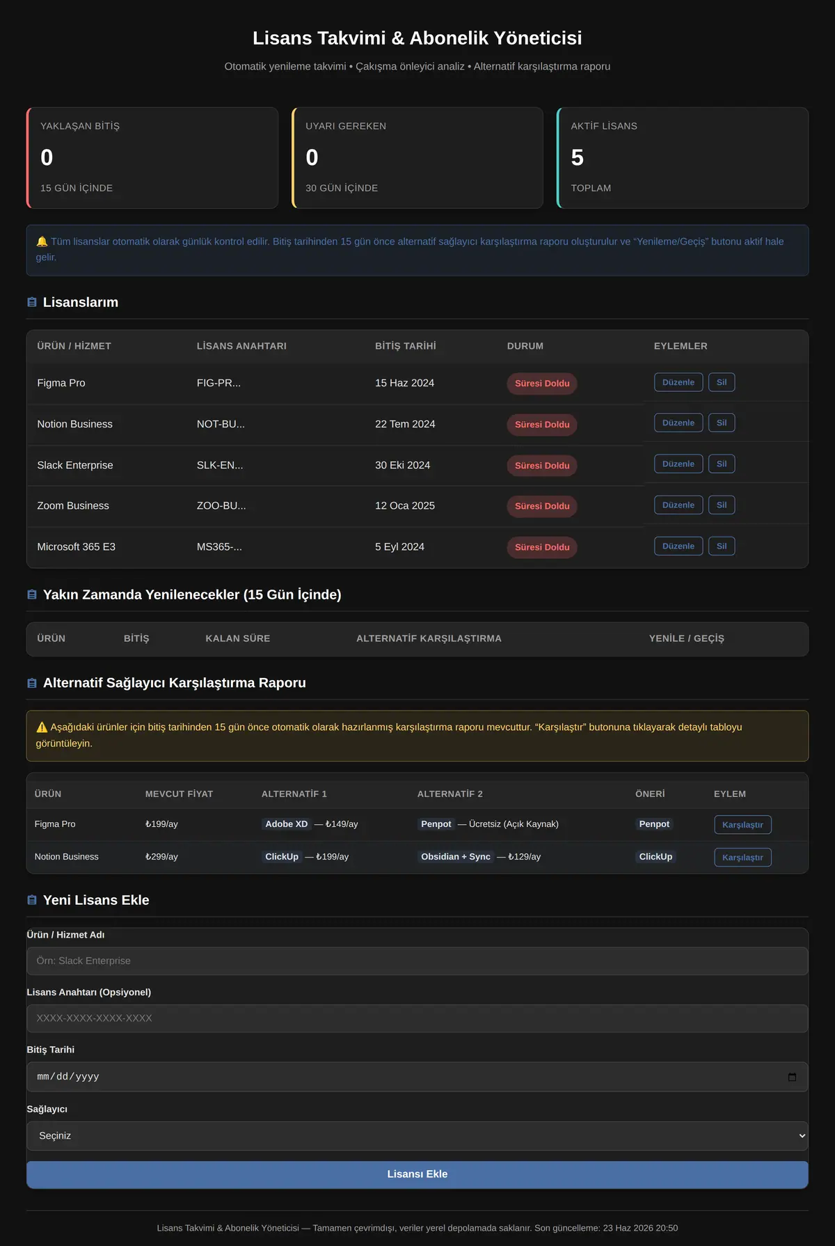Screen dimensions: 835x1246
Task: Click the Uyarı Gereken summary card
Action: tap(417, 158)
